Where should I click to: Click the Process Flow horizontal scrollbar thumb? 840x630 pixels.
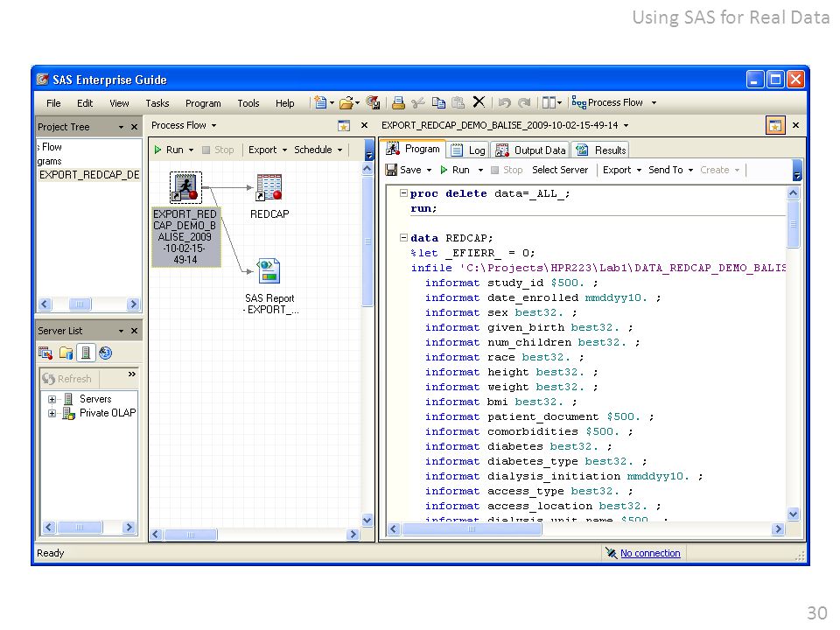tap(191, 534)
